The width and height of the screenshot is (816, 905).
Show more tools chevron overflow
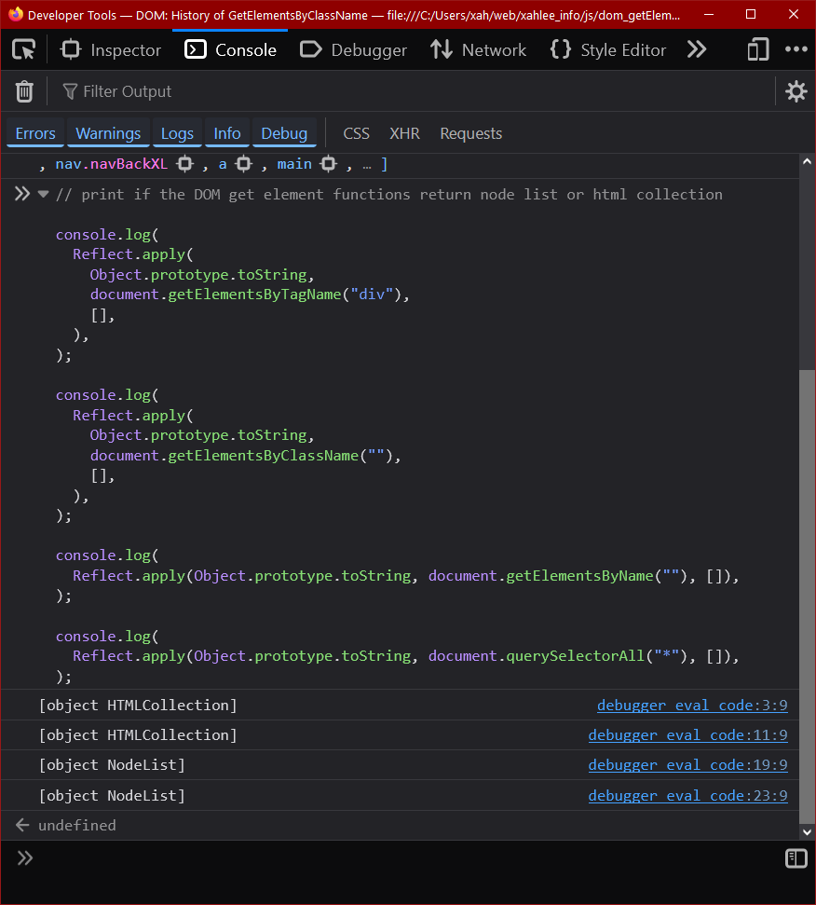697,49
